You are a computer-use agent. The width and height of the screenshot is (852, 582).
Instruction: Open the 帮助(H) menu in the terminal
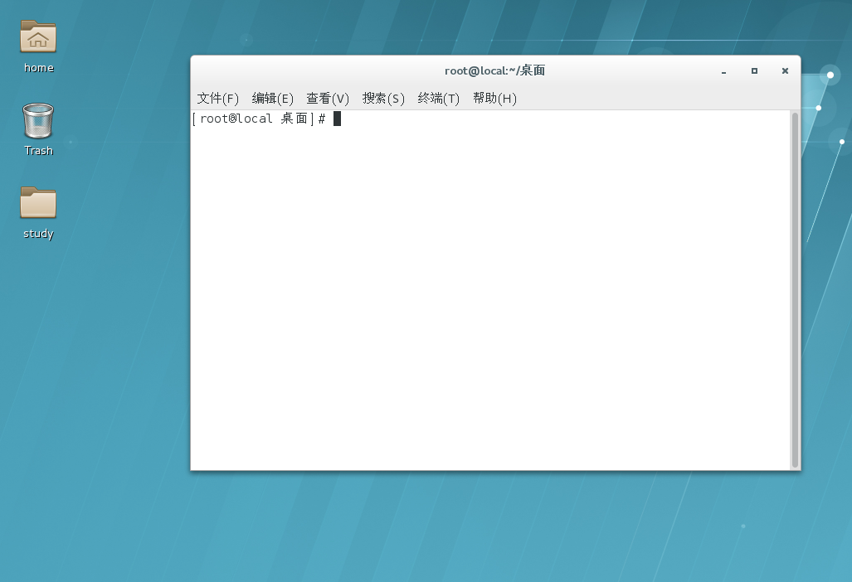(x=494, y=98)
